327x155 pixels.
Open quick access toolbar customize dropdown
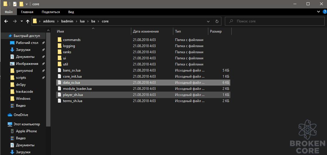point(27,4)
